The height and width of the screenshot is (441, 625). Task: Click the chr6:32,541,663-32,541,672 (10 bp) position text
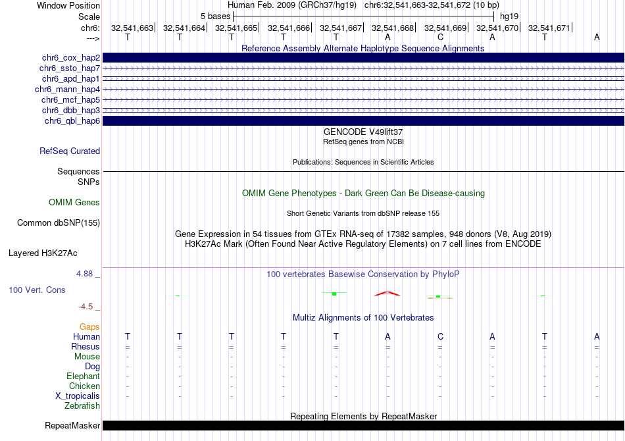pos(432,5)
